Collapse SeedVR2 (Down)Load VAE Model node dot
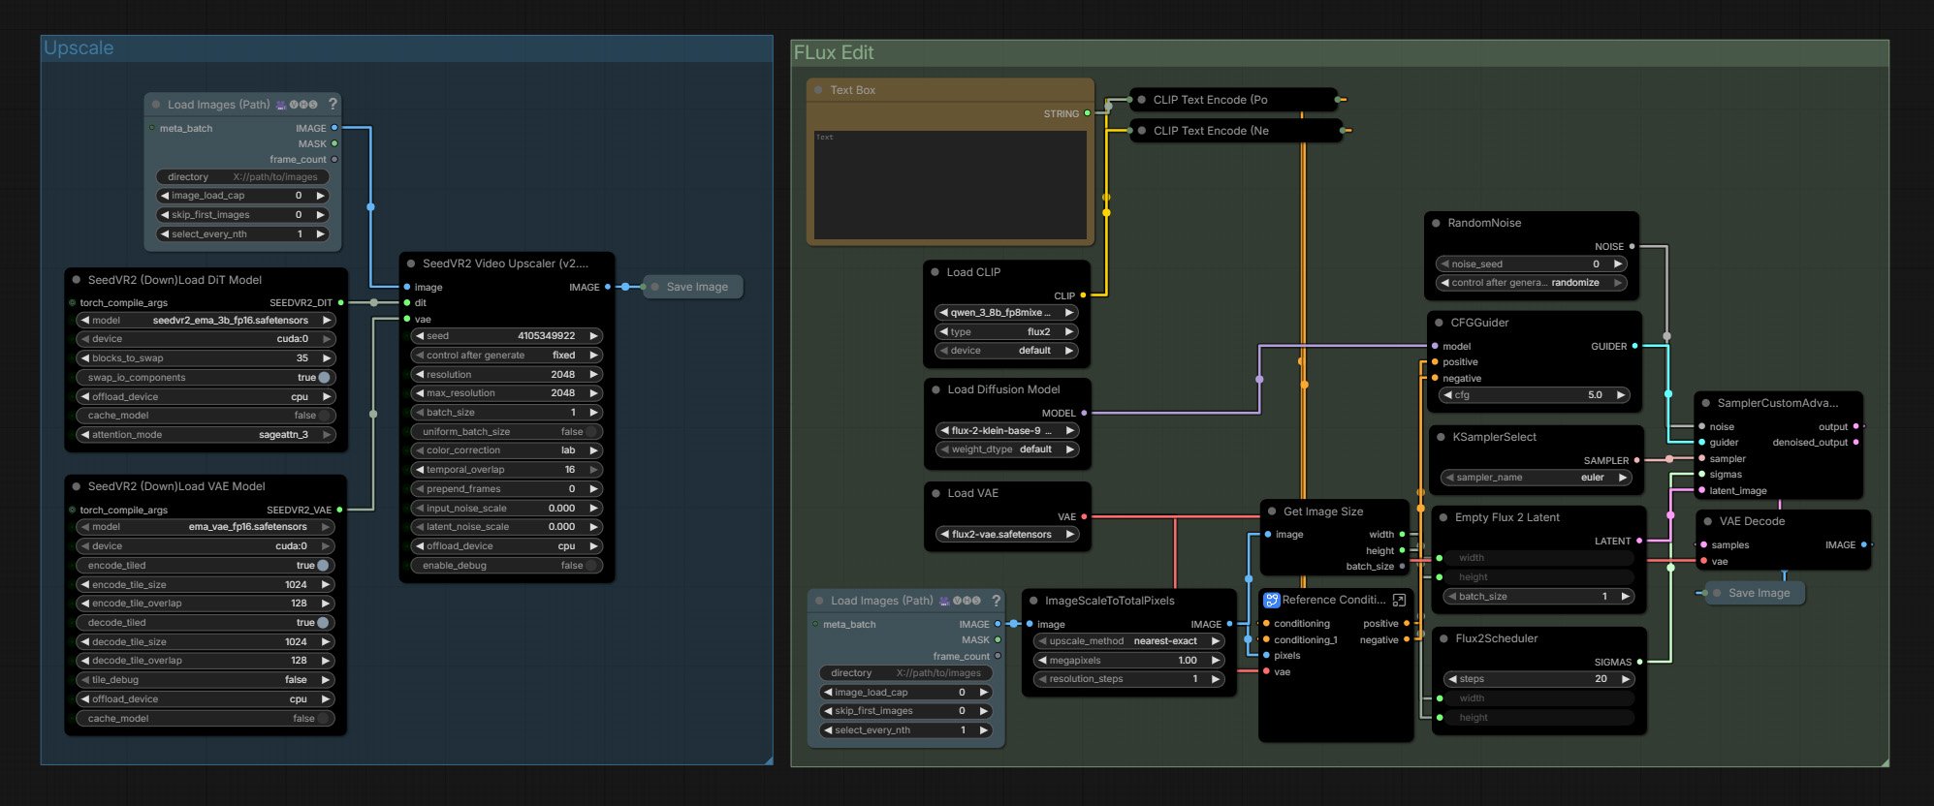The height and width of the screenshot is (806, 1934). click(77, 486)
